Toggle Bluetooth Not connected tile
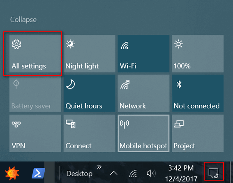 coord(198,93)
